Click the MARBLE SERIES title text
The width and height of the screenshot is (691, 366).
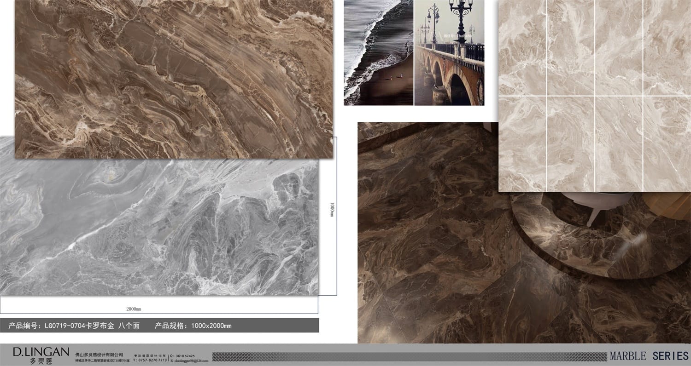click(649, 356)
